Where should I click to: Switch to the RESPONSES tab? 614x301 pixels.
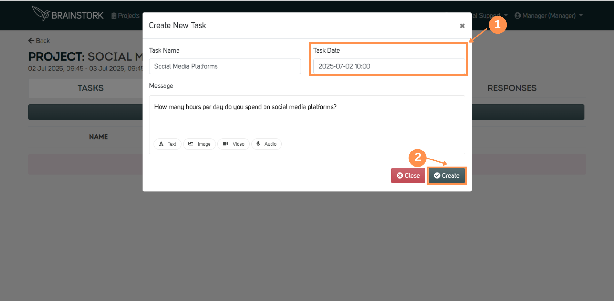(x=512, y=88)
